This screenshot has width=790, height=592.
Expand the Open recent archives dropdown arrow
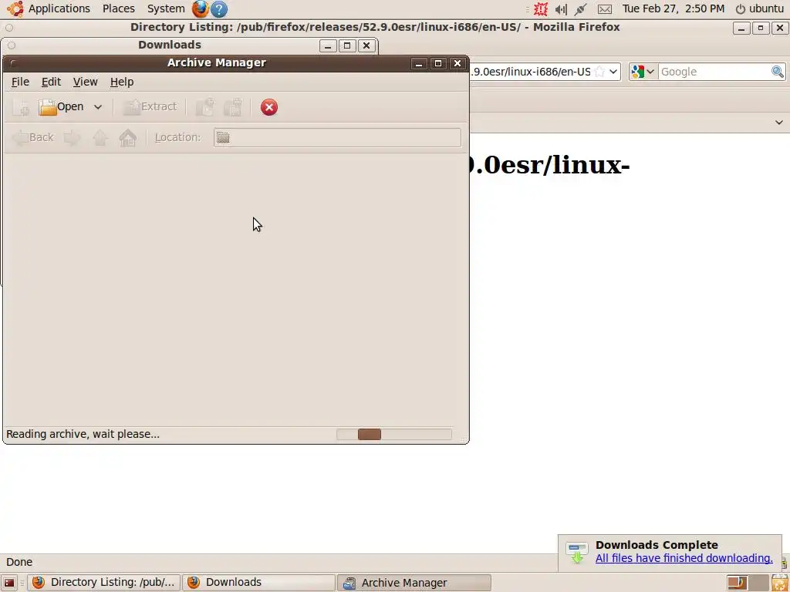(98, 106)
